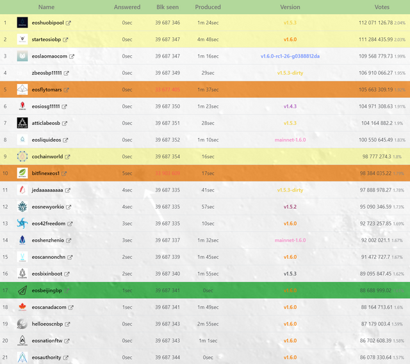Click the eos42freedom blue star logo

(x=22, y=223)
